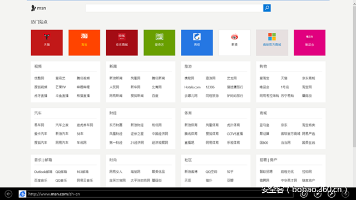Open the orange Taobao (淘宝) tile
The height and width of the screenshot is (200, 356).
click(84, 43)
